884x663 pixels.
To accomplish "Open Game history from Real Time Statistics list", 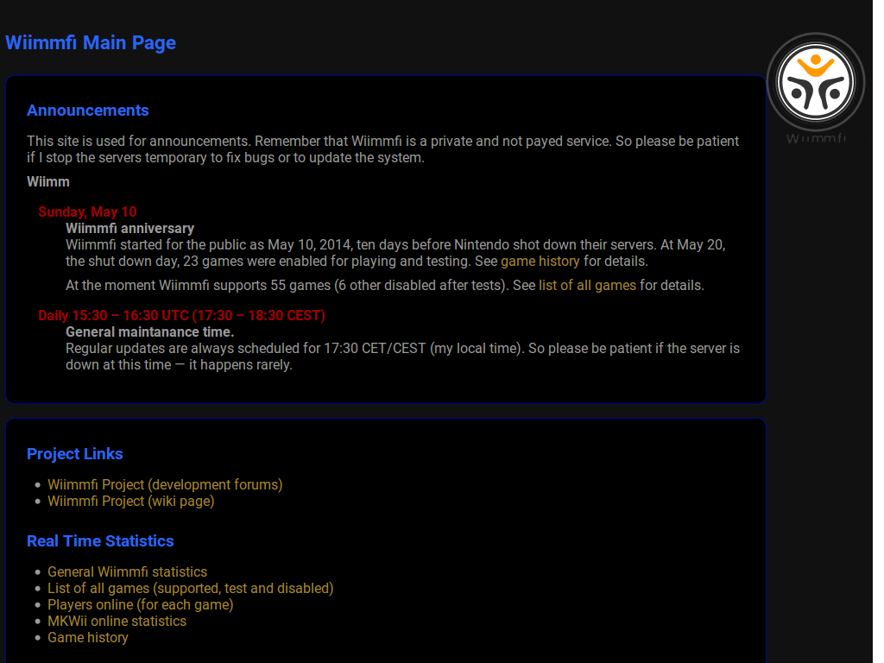I will click(87, 637).
